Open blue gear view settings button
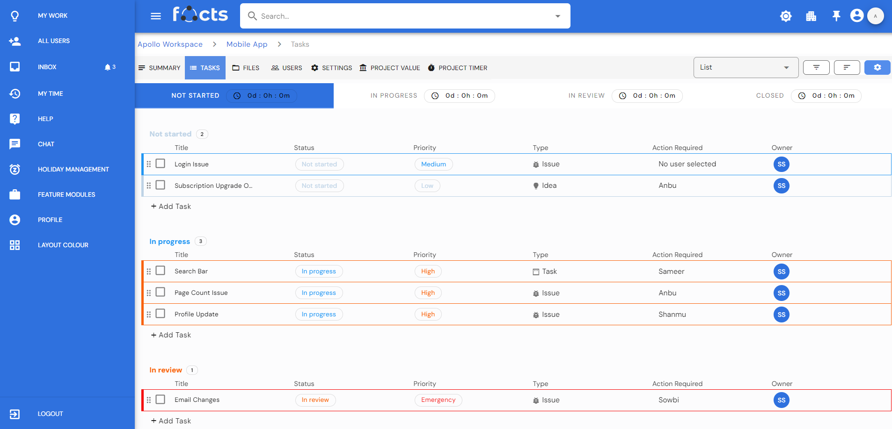This screenshot has height=429, width=892. click(877, 68)
